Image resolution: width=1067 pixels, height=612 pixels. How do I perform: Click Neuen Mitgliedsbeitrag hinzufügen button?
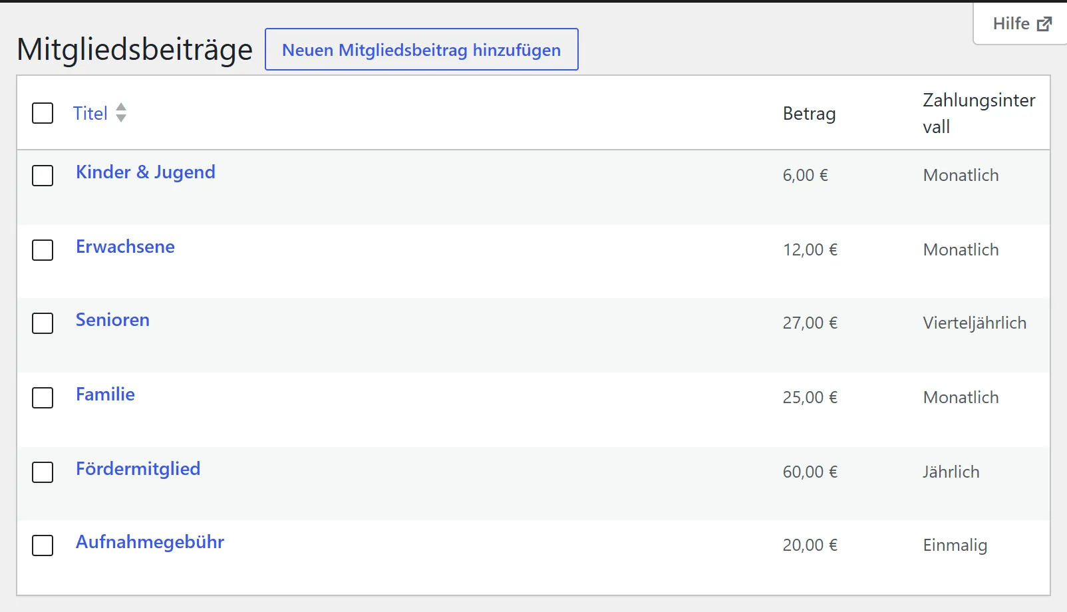[x=422, y=49]
